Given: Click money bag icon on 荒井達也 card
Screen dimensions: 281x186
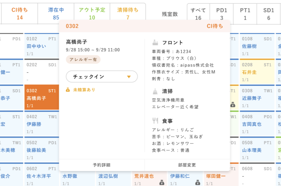Looking at the screenshot, I should coord(162,183).
